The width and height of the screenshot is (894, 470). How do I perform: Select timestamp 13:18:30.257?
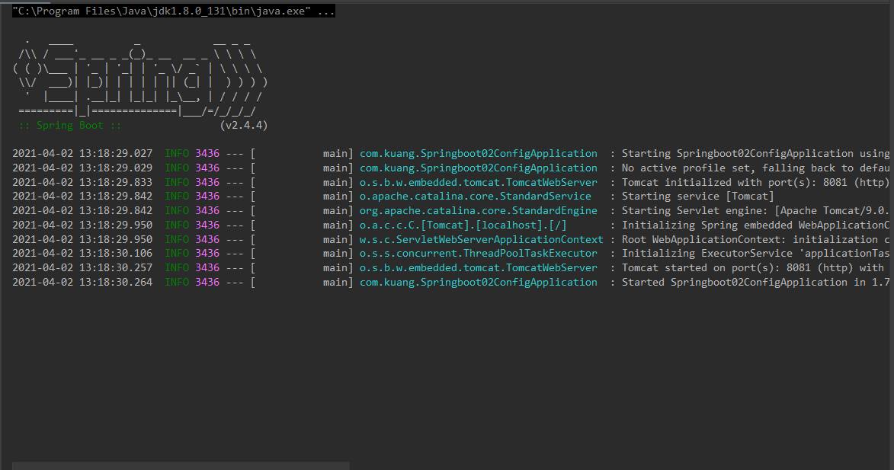(x=116, y=268)
